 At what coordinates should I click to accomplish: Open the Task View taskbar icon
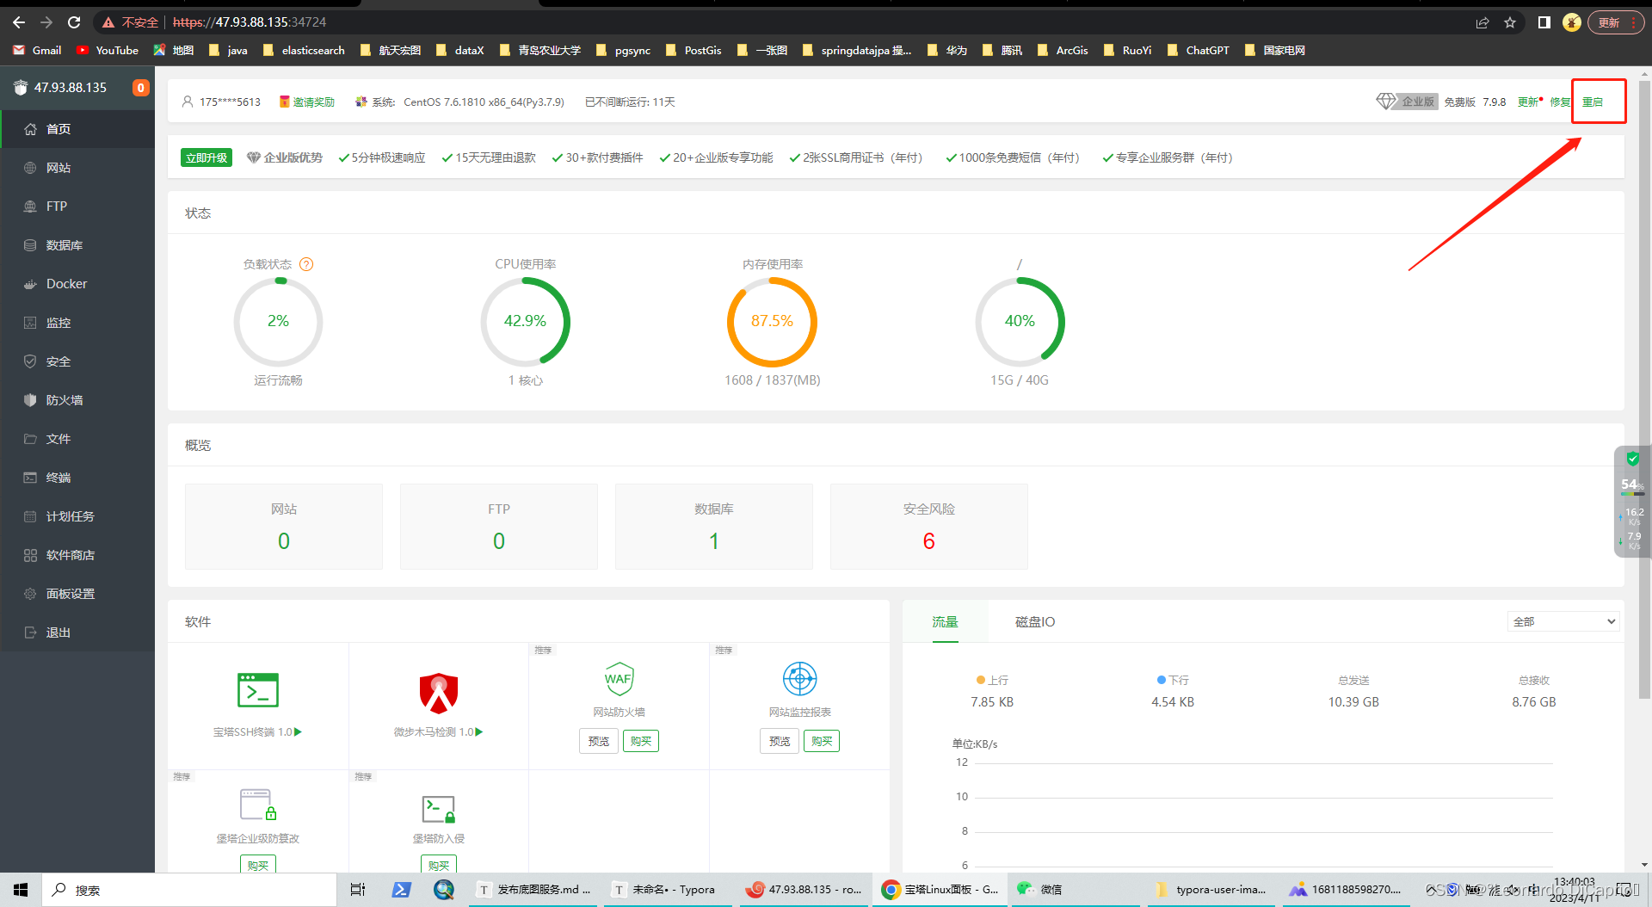(358, 890)
